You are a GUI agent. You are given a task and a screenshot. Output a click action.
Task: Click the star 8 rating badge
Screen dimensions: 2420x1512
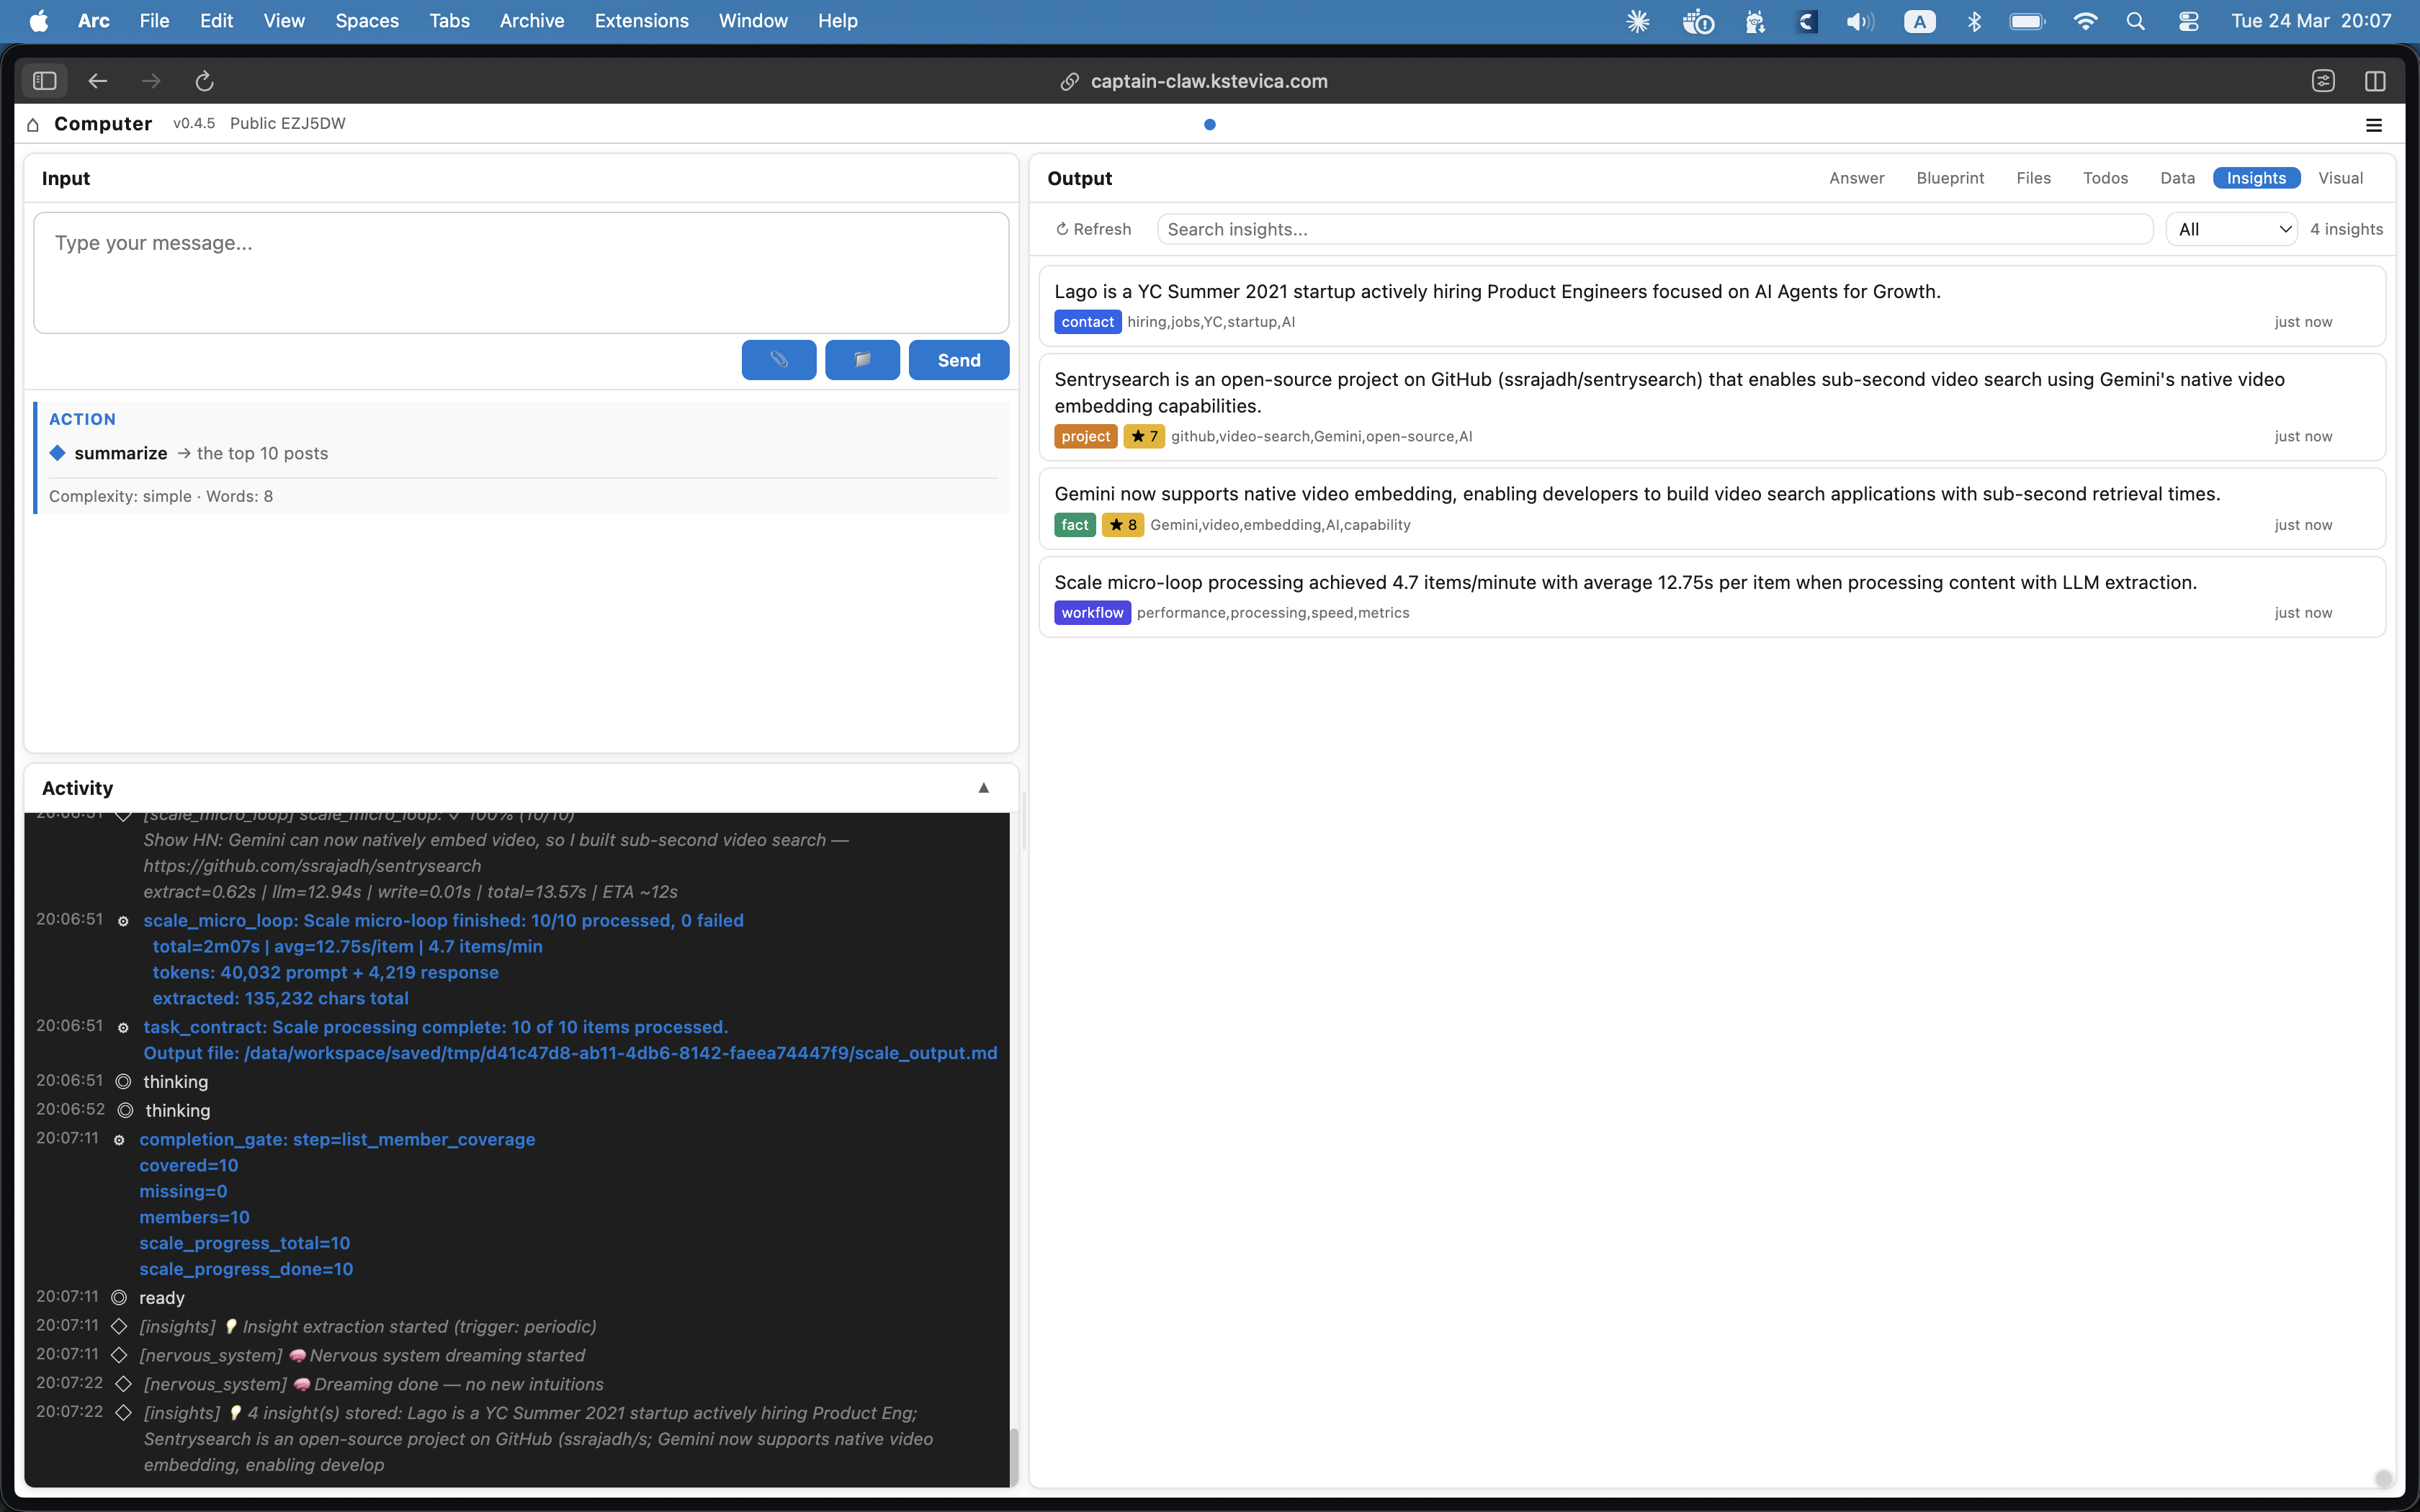click(x=1122, y=525)
